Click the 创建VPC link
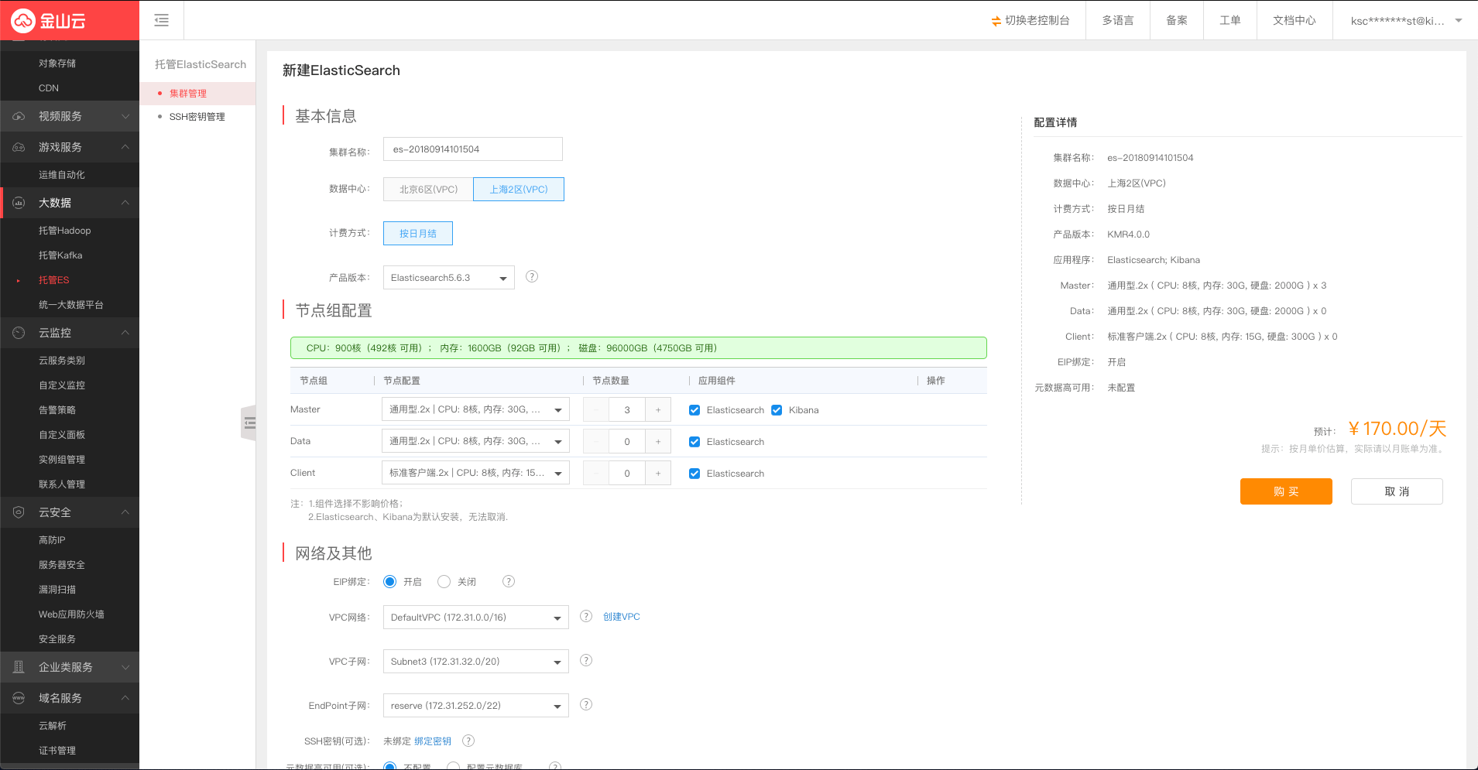 622,617
